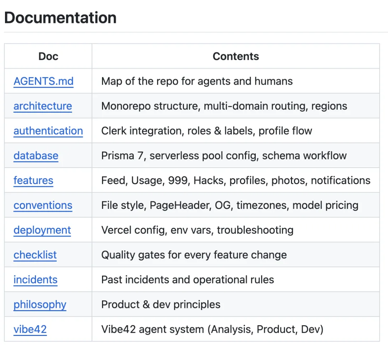Open the philosophy documentation link
The image size is (388, 346).
(40, 304)
